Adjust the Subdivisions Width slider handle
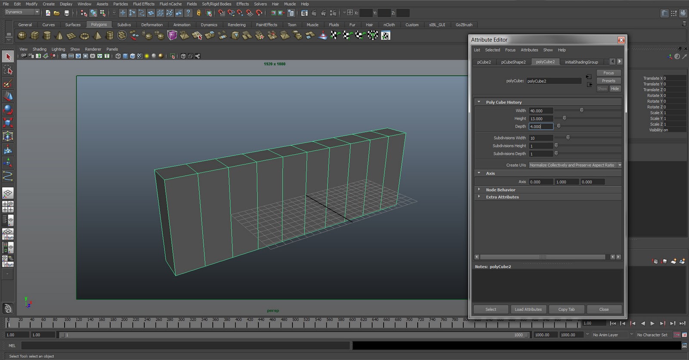 click(x=568, y=137)
